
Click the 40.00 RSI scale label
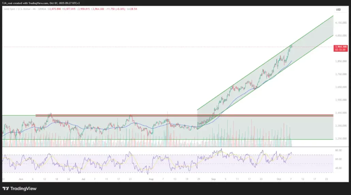(x=338, y=168)
